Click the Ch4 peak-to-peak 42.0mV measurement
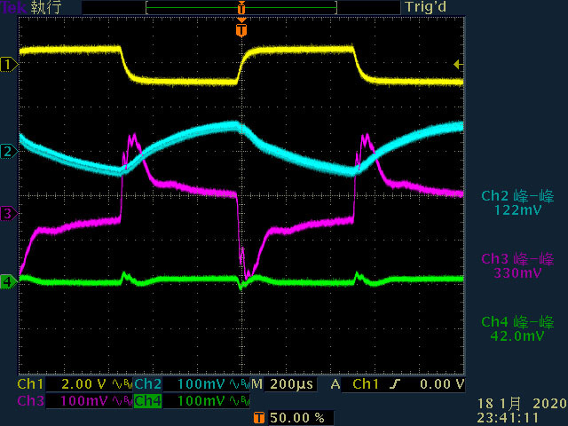 tap(517, 329)
